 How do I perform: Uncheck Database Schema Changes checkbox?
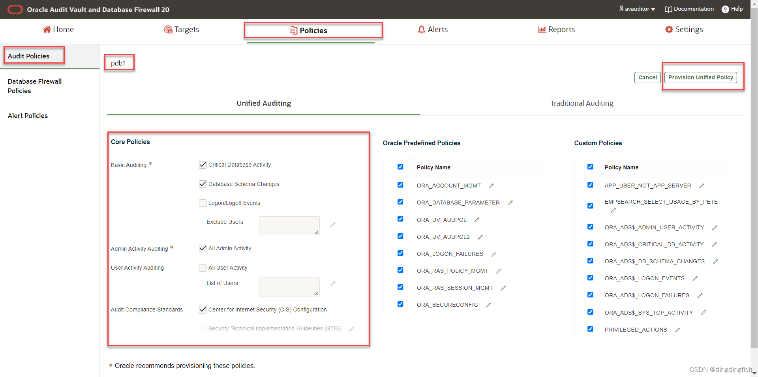tap(203, 184)
